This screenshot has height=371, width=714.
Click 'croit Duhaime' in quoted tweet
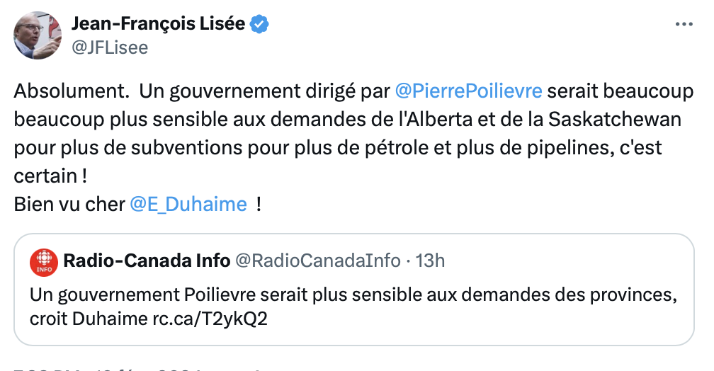click(x=89, y=319)
